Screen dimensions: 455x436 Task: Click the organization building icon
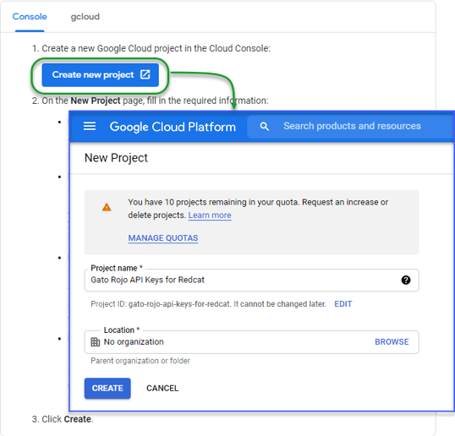[x=96, y=342]
